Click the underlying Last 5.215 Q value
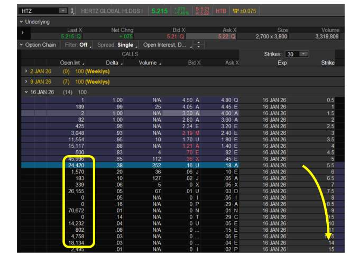This screenshot has width=359, height=262. click(x=71, y=37)
